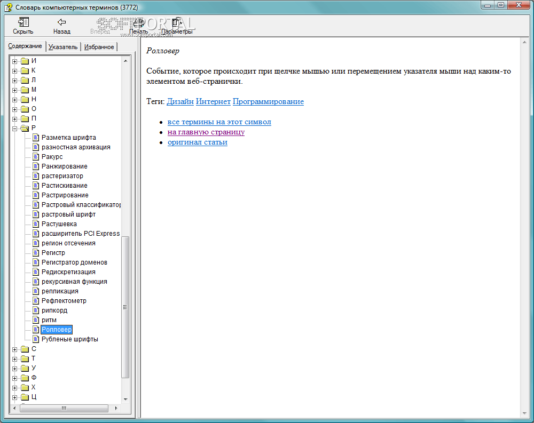Select the разностная архивация entry
This screenshot has height=423, width=534.
76,147
